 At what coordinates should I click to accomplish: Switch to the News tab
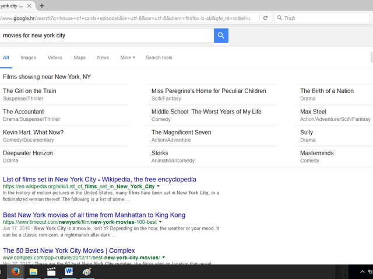[x=103, y=58]
